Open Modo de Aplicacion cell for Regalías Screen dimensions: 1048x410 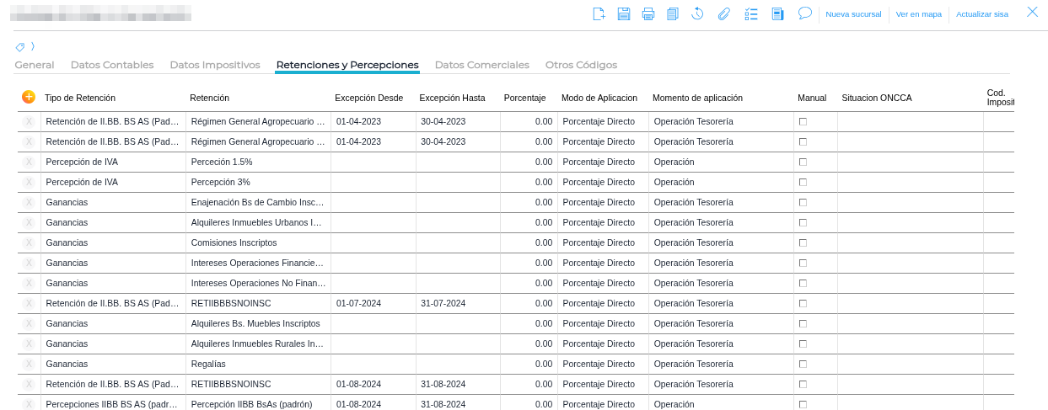602,364
